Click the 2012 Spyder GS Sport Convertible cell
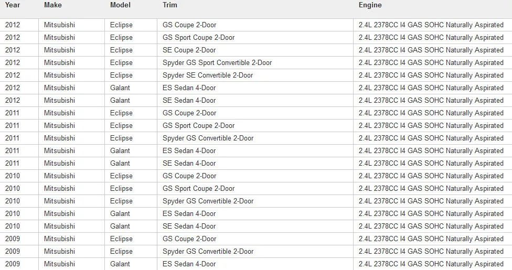Screen dimensions: 512x270 (255, 63)
